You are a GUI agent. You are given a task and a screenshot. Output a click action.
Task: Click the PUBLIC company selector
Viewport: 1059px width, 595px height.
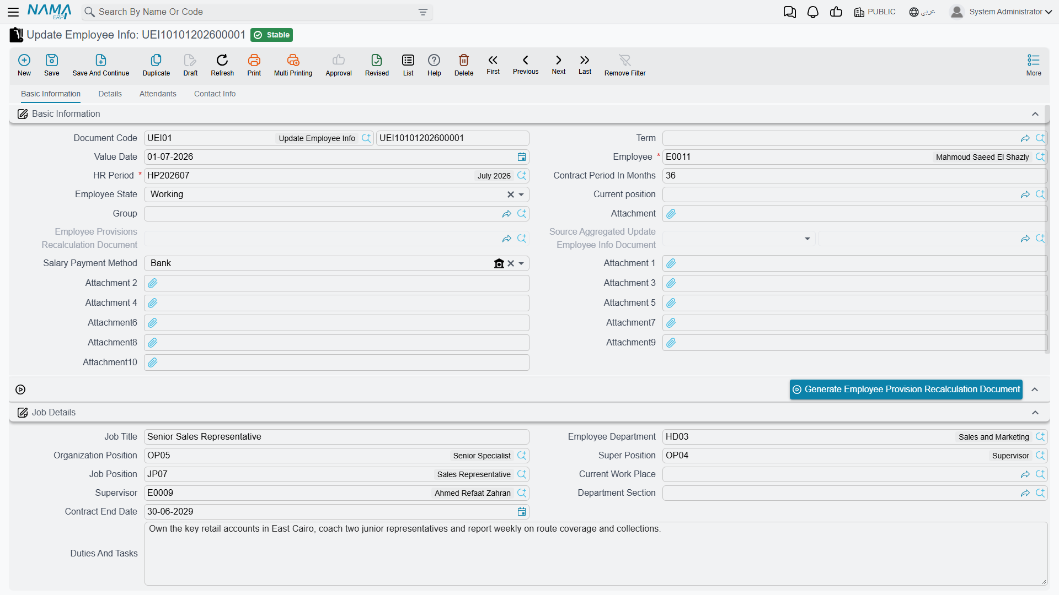click(x=875, y=12)
